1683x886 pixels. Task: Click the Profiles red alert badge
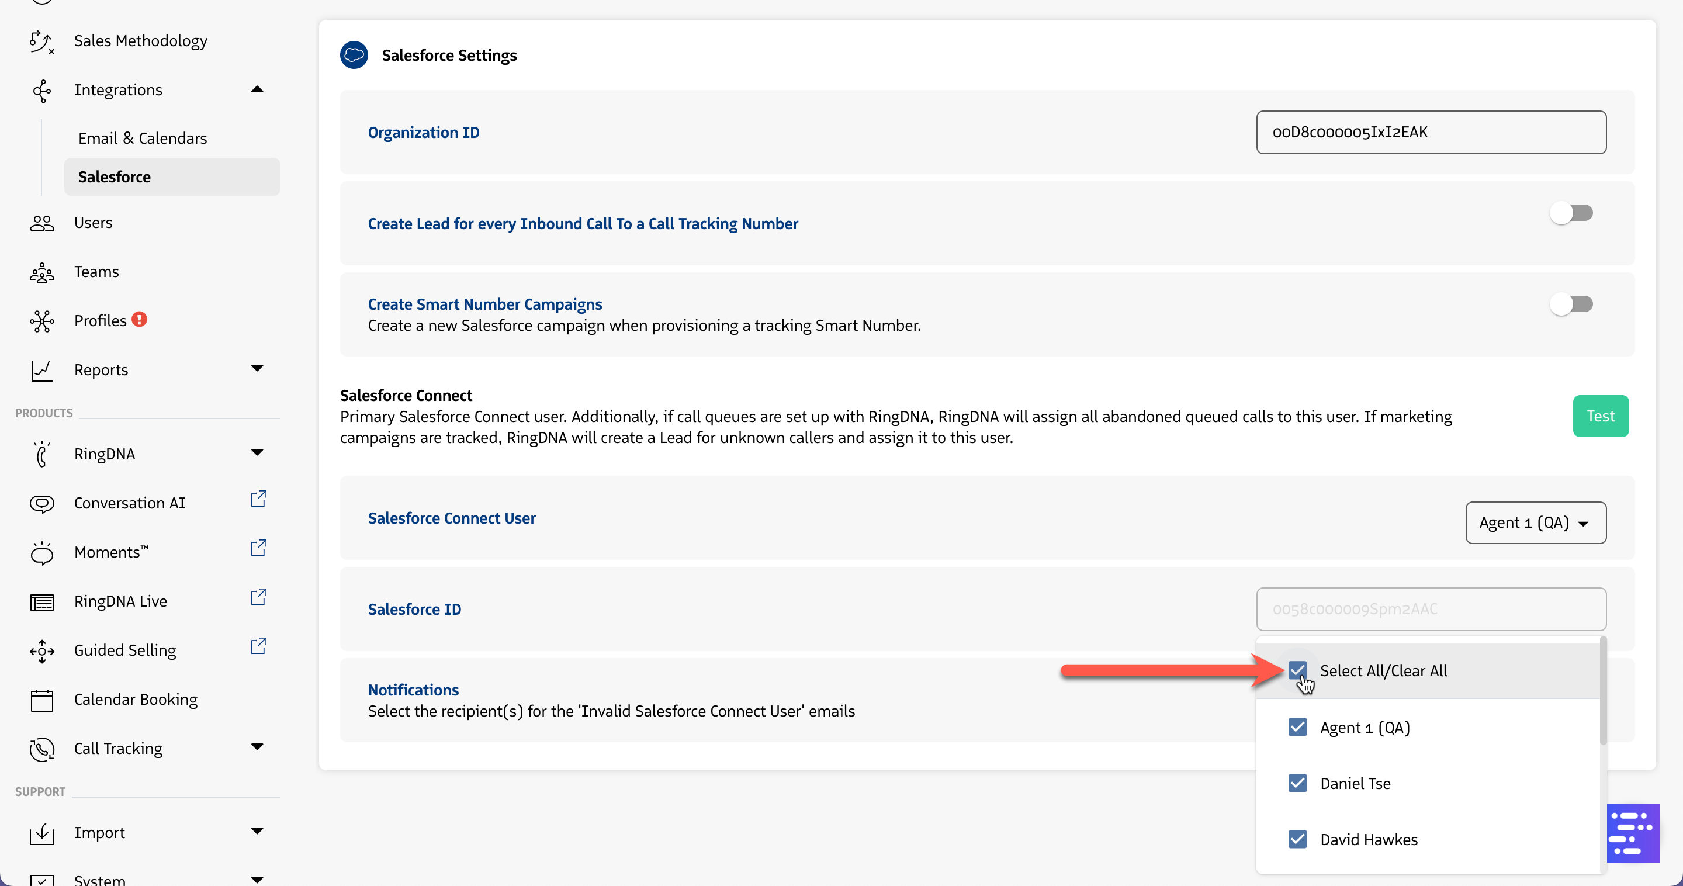click(x=139, y=320)
